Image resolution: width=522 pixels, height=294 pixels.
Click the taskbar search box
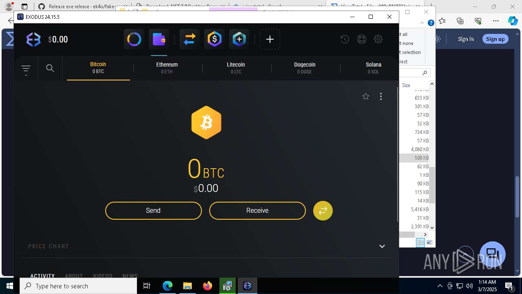pyautogui.click(x=78, y=286)
